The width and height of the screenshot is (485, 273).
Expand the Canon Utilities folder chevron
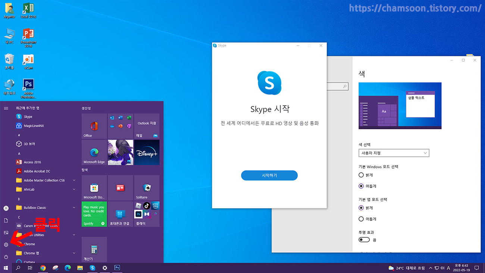click(74, 235)
